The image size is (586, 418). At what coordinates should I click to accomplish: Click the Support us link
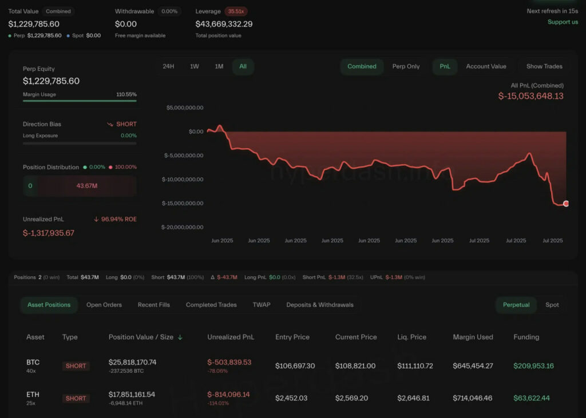point(563,22)
